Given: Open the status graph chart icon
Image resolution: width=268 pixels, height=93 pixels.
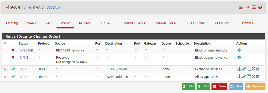Looking at the screenshot, I should [247, 7].
